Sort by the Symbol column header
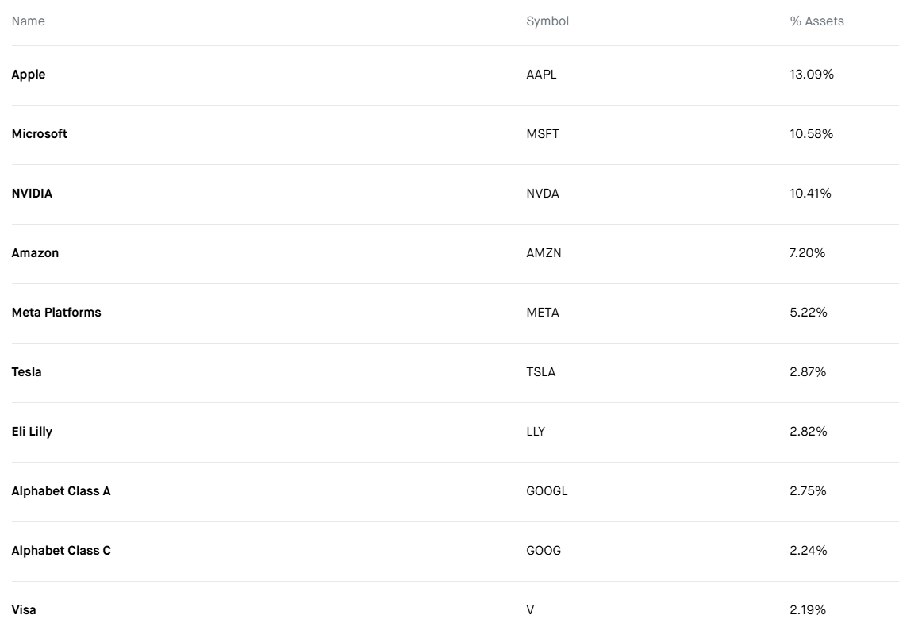This screenshot has width=899, height=638. click(547, 21)
